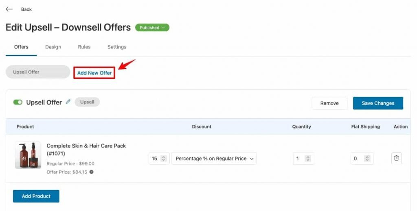Toggle the Upsell Offer switch off
This screenshot has height=211, width=417.
18,102
